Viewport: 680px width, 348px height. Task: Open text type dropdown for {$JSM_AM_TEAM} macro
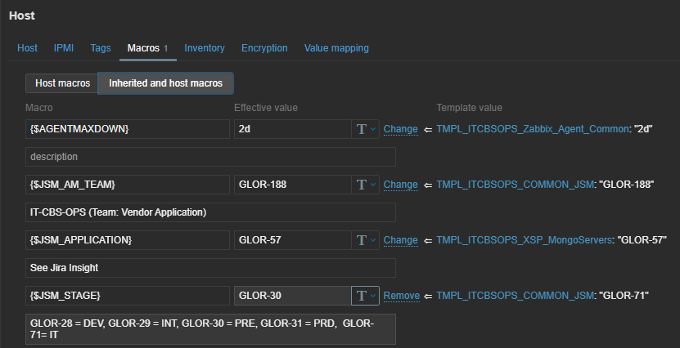pos(365,185)
